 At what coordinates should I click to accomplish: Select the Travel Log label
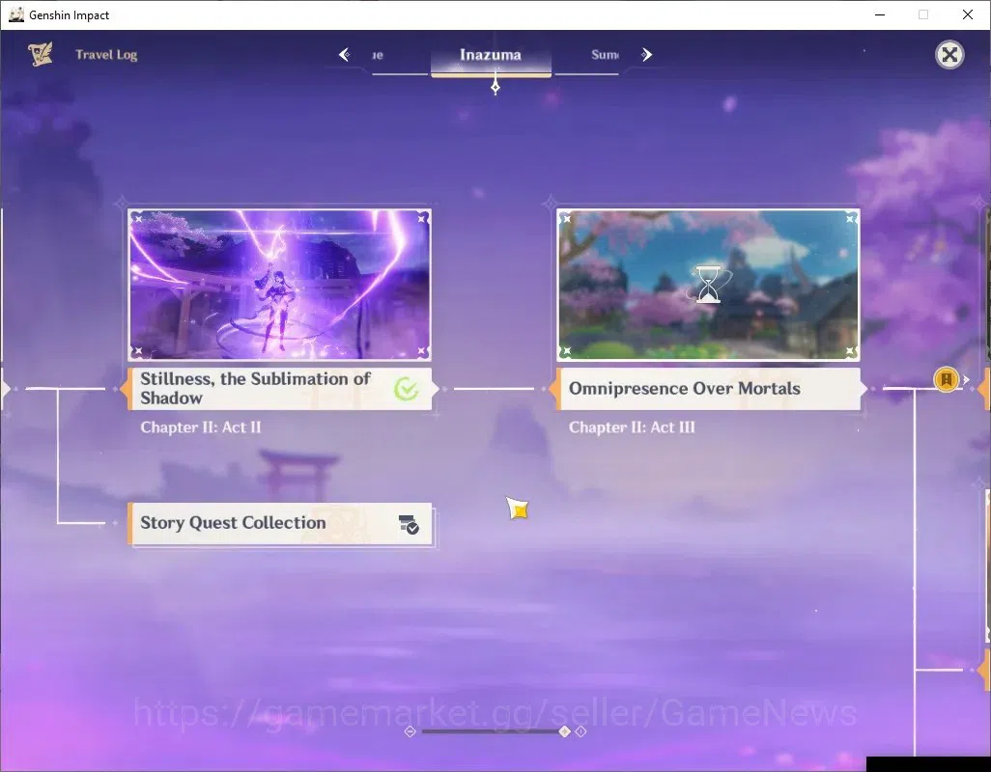106,55
